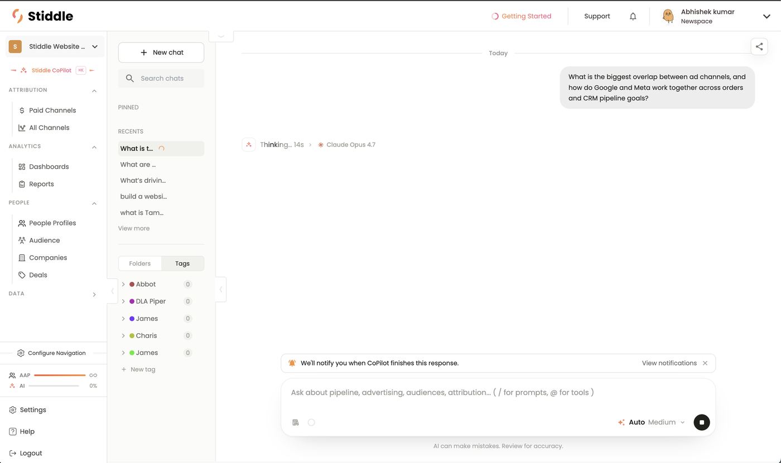
Task: Open the share conversation icon
Action: (759, 47)
